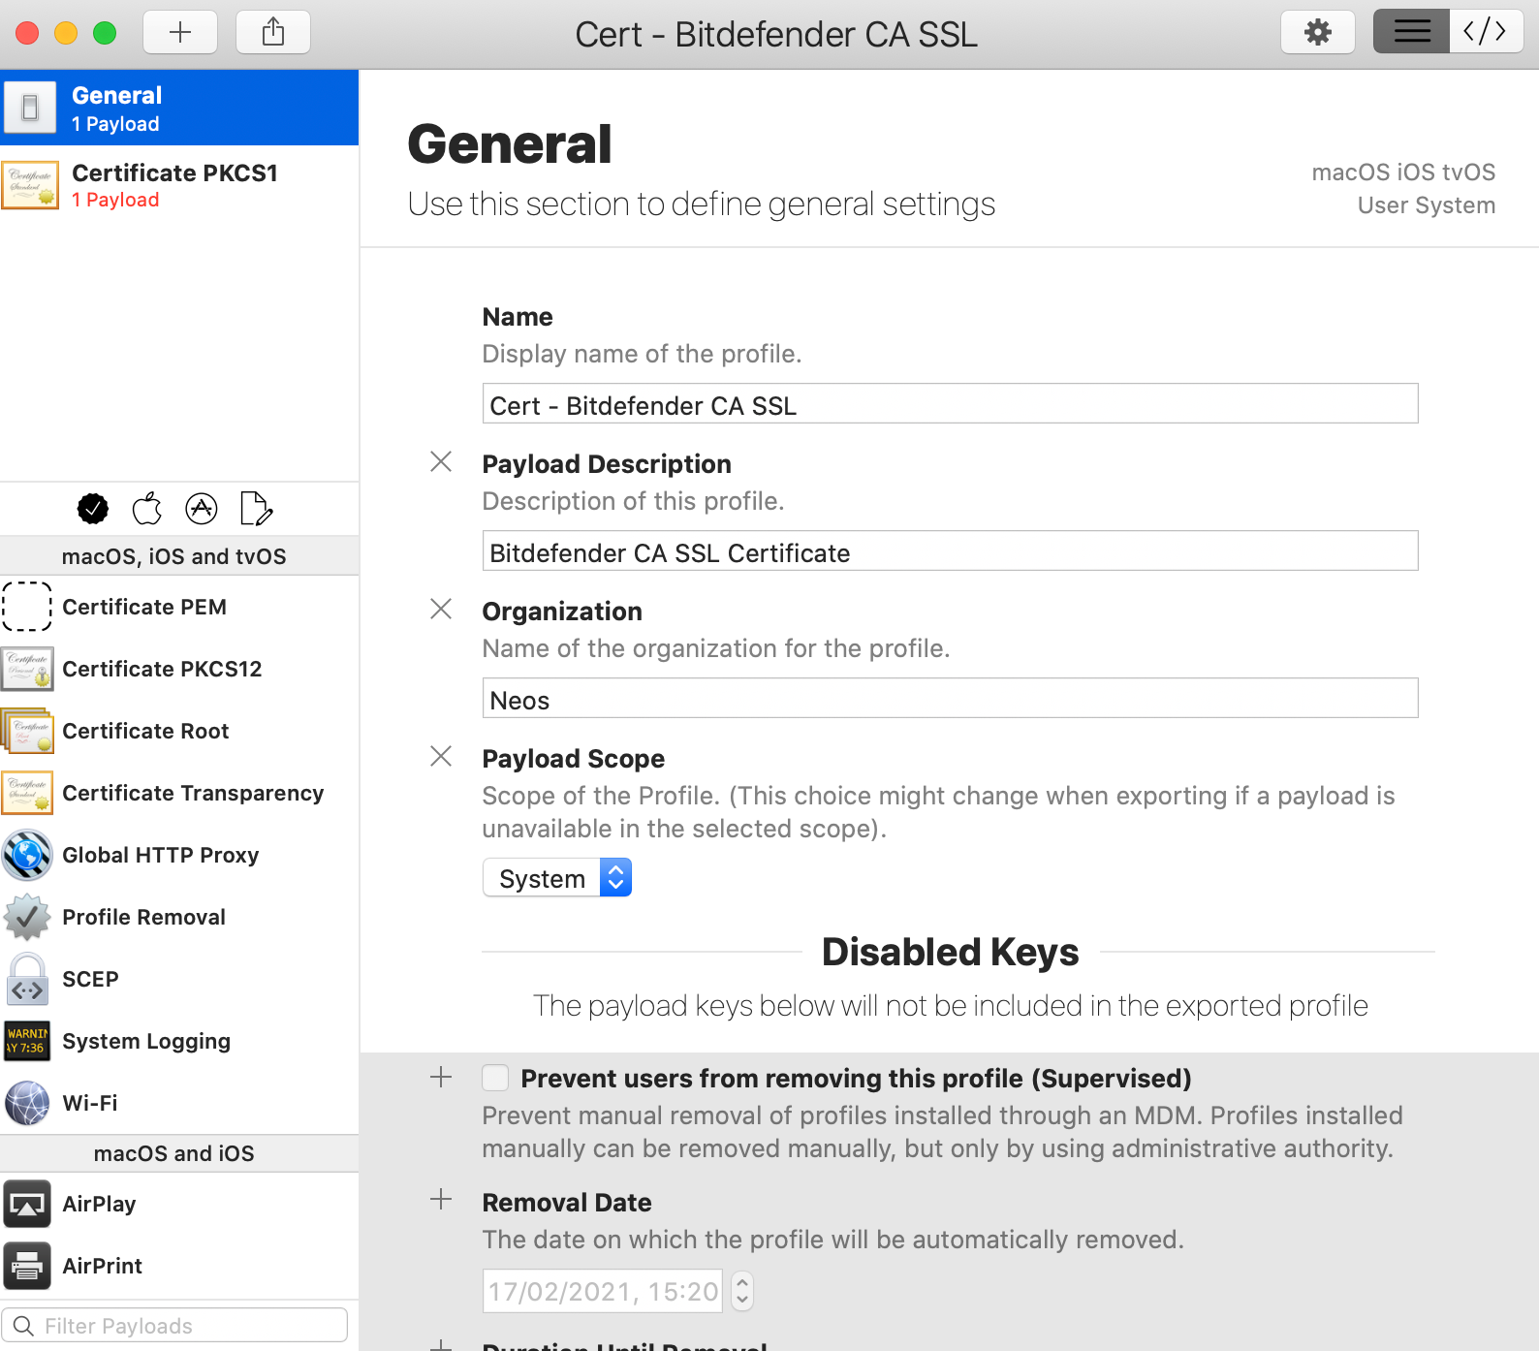The image size is (1539, 1351).
Task: Click the AirPrint printer icon
Action: tap(27, 1266)
